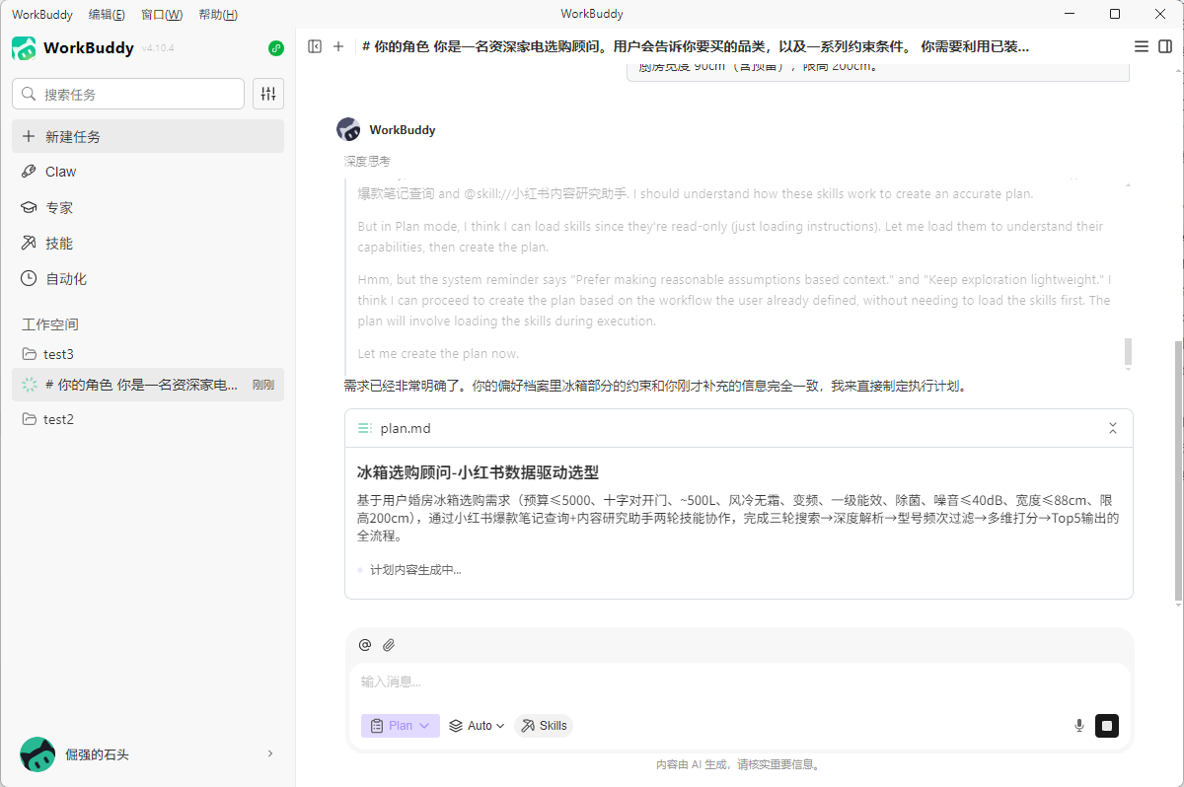Click the 专家 graduation cap icon
The image size is (1184, 787).
pyautogui.click(x=29, y=208)
